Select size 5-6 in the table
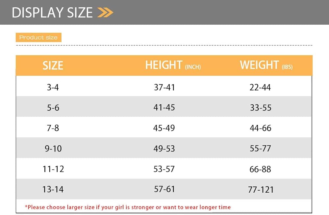Screen dimensions: 329x215 pos(53,108)
